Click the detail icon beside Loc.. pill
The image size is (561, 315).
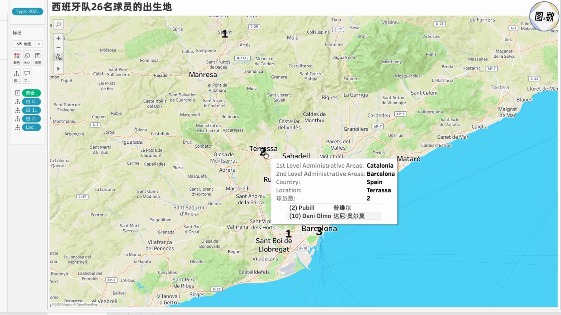(17, 127)
